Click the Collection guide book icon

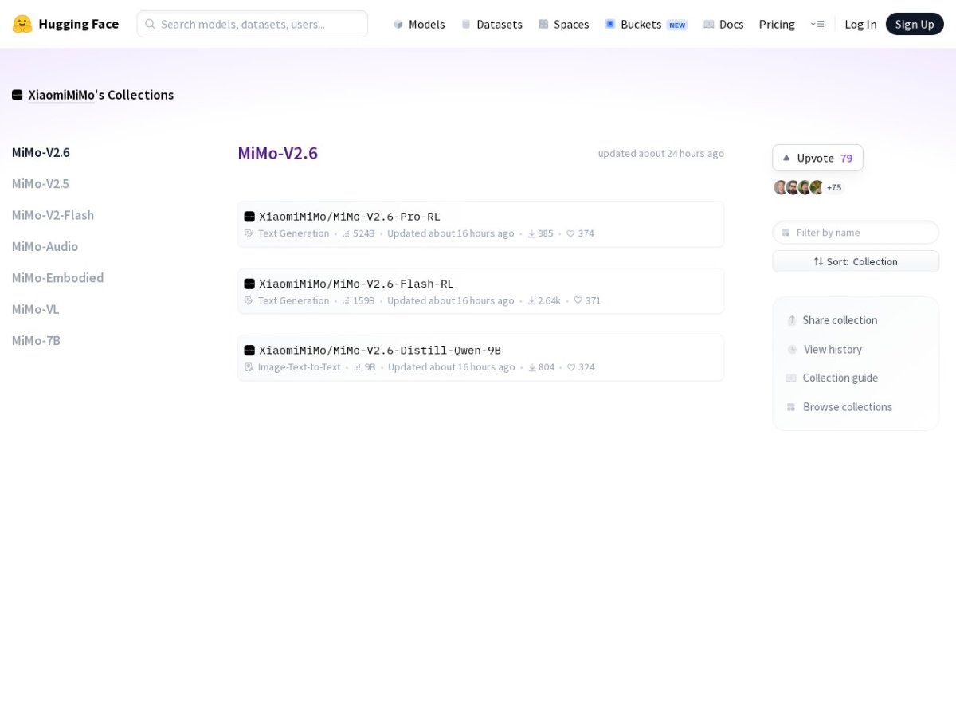(791, 378)
